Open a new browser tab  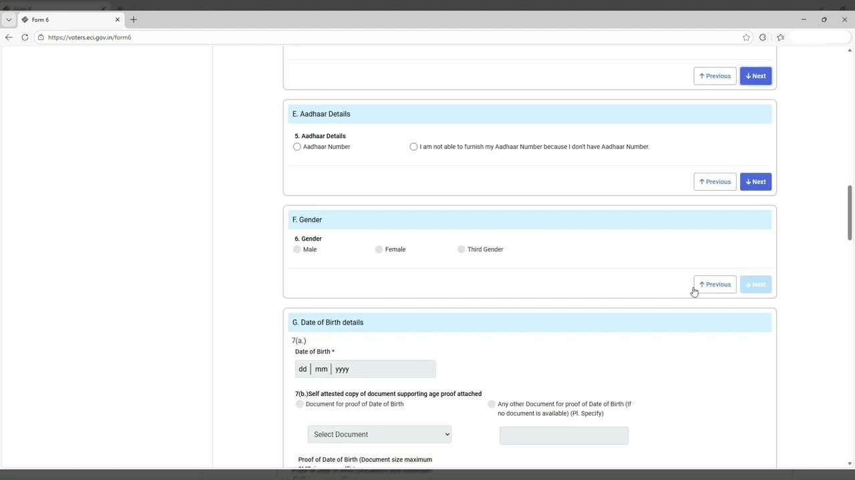(134, 20)
